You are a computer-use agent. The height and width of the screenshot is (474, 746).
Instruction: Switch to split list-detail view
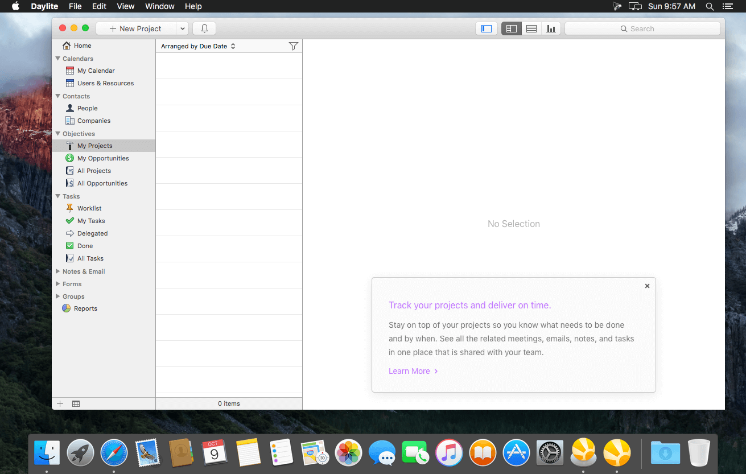pos(511,28)
